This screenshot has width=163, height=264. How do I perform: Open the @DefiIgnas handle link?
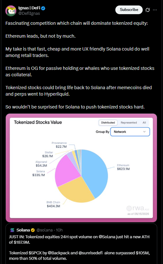pos(29,13)
